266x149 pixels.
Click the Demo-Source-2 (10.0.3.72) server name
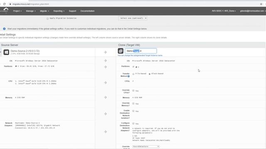(25, 51)
